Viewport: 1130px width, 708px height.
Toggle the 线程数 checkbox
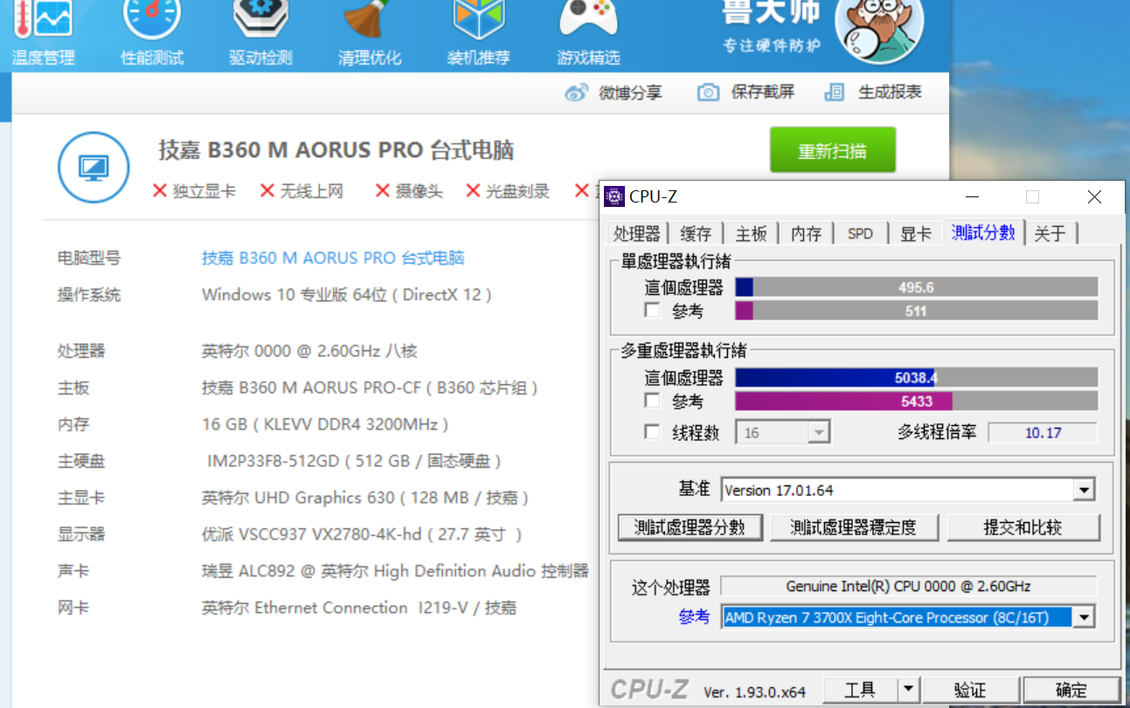[x=652, y=432]
